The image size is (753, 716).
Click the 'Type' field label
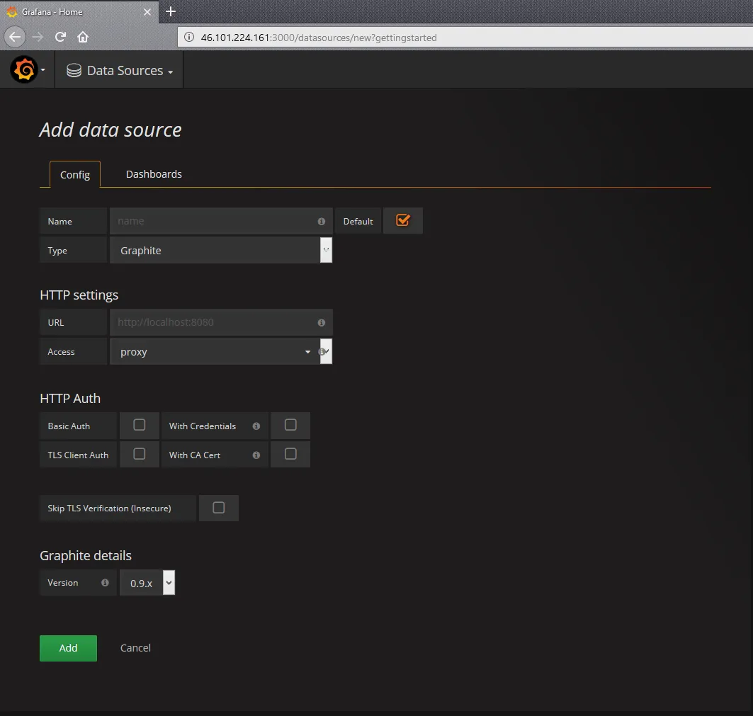(57, 250)
